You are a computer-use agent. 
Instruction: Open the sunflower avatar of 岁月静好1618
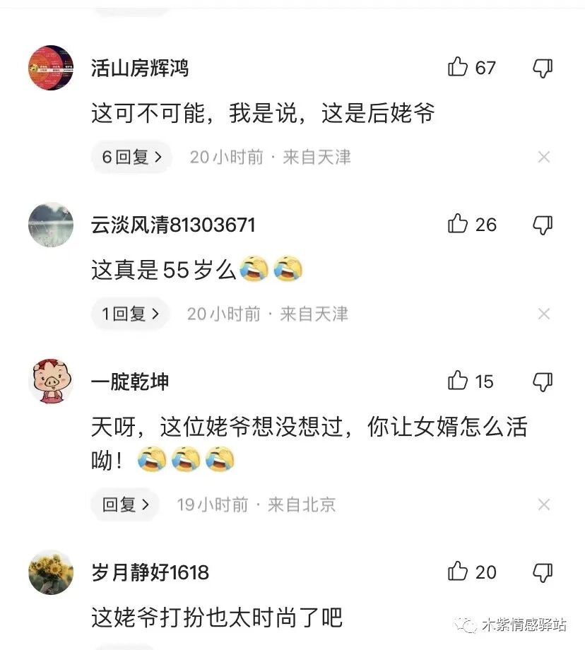[51, 572]
